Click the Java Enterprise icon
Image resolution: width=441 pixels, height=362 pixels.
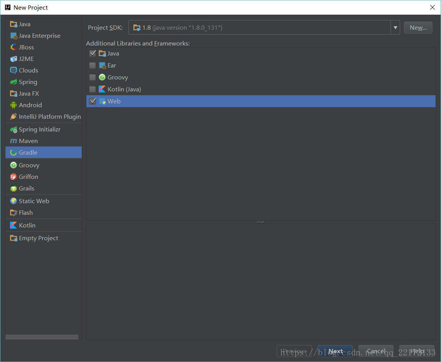click(x=14, y=36)
